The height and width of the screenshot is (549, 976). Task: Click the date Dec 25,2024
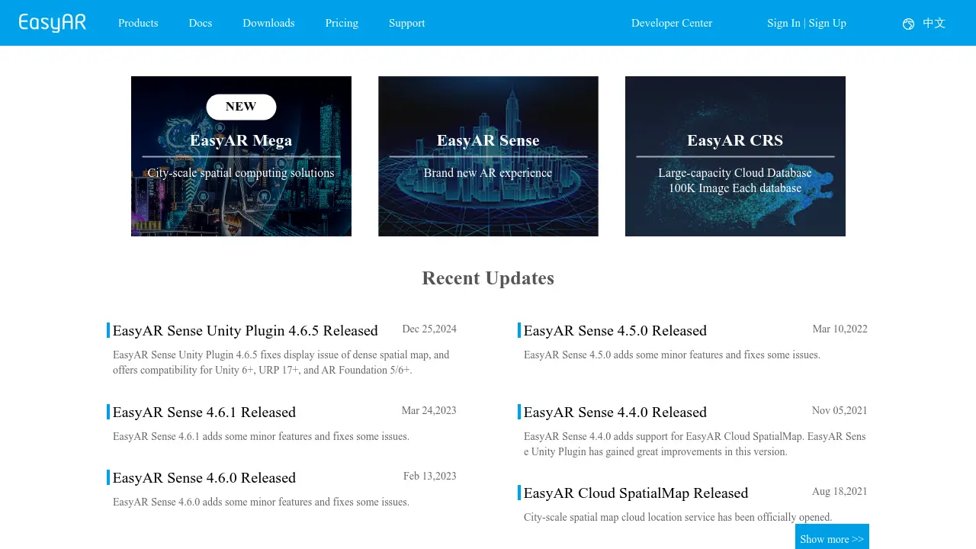coord(429,329)
